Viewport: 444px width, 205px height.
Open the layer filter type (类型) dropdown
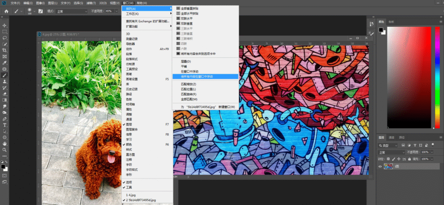388,145
